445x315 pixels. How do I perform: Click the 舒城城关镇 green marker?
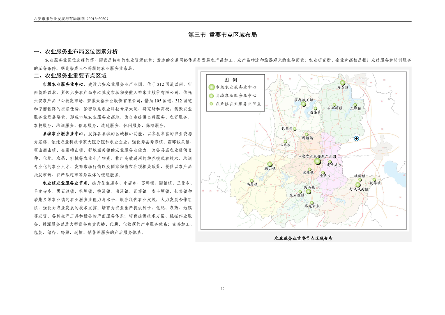[x=358, y=185]
